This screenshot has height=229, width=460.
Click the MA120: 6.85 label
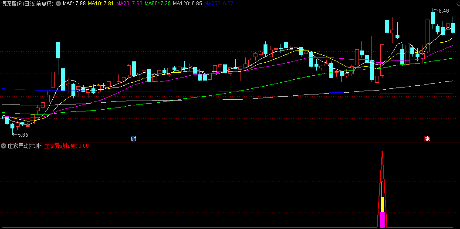(187, 3)
